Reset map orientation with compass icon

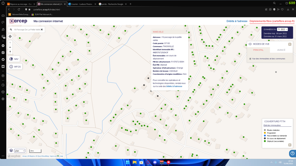(x=10, y=52)
